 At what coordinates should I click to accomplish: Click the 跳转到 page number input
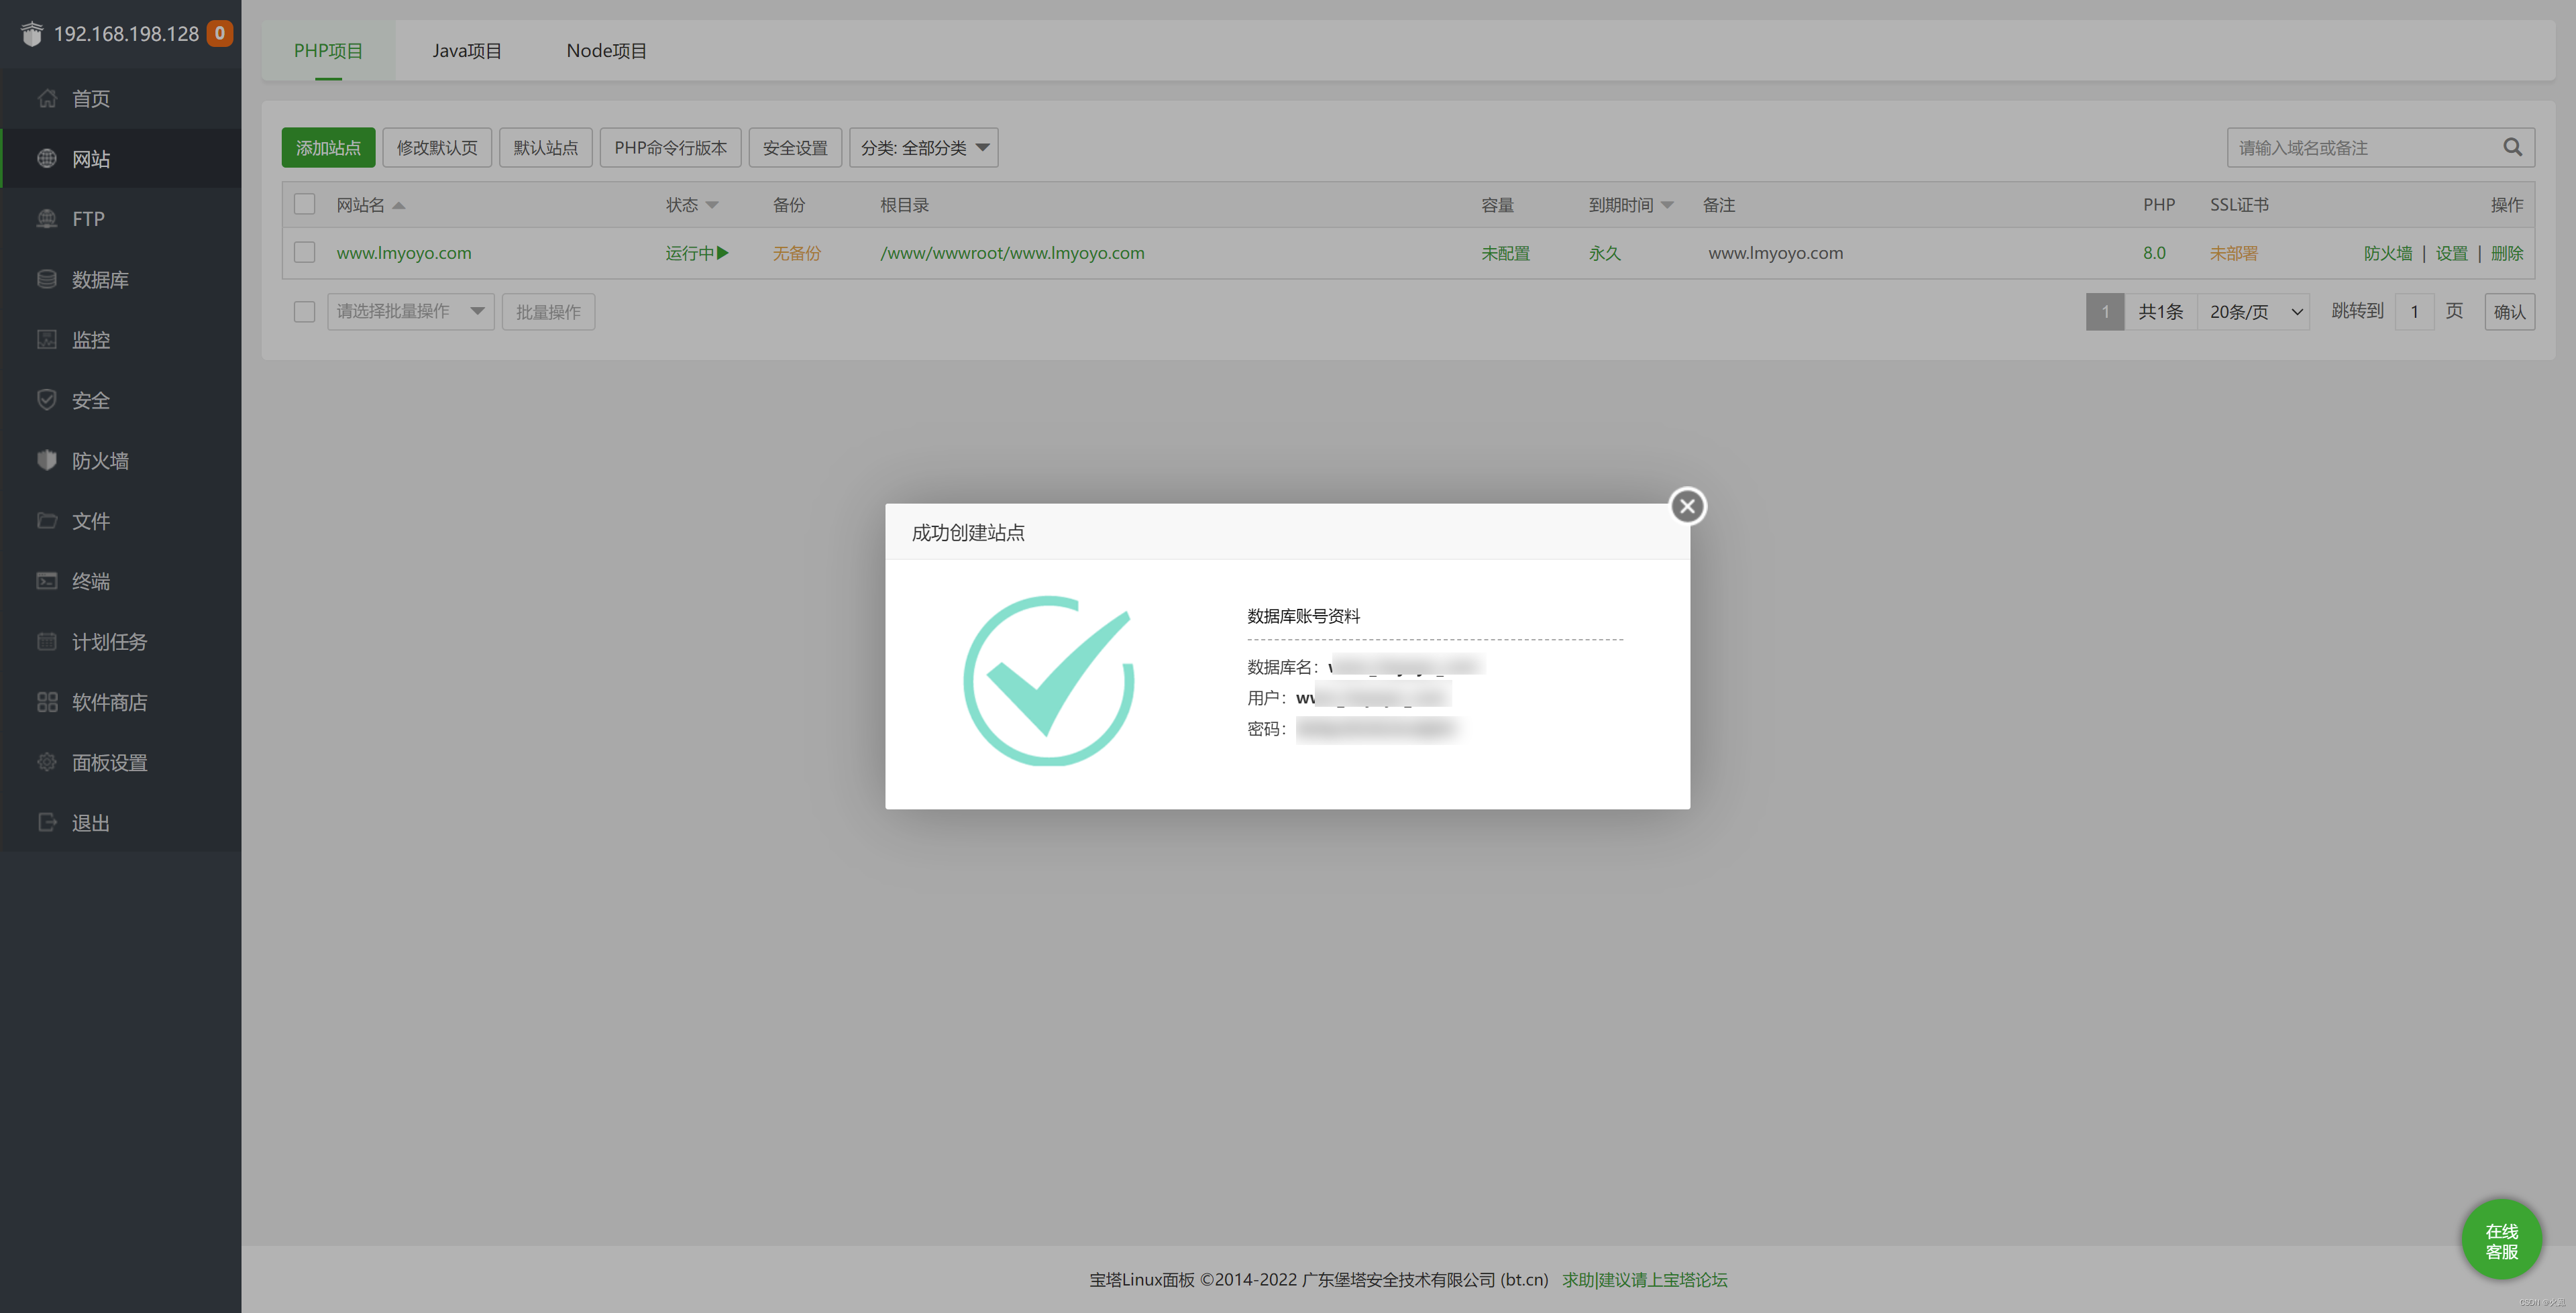pos(2414,311)
